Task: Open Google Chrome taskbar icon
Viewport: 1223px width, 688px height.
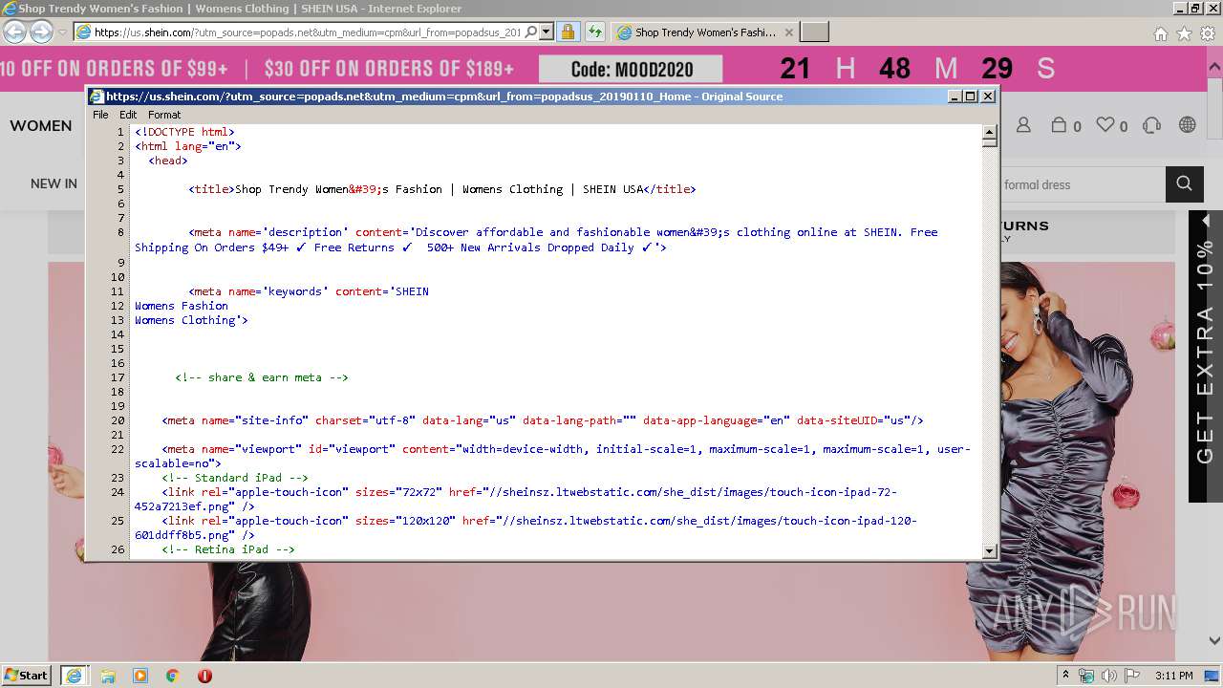Action: coord(173,676)
